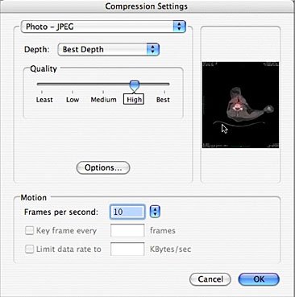The height and width of the screenshot is (297, 295).
Task: Click the frames per second stepper arrows
Action: pos(155,212)
